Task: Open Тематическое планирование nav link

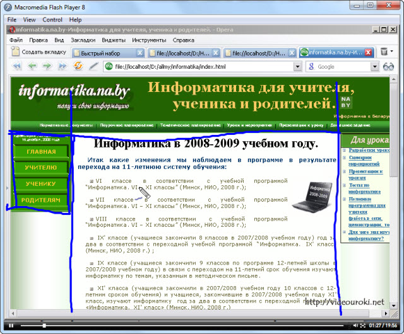Action: pyautogui.click(x=191, y=125)
